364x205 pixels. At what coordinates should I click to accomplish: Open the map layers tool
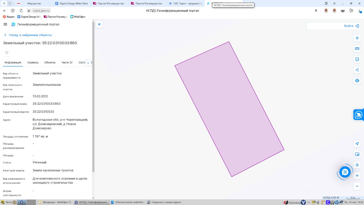[357, 38]
